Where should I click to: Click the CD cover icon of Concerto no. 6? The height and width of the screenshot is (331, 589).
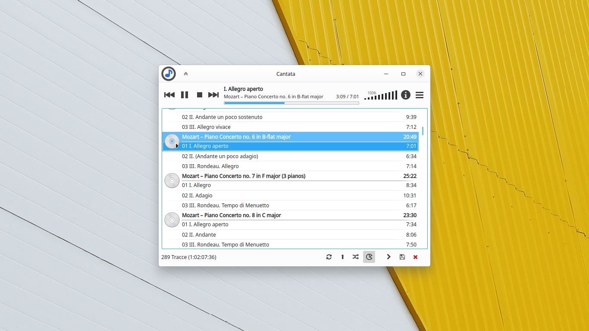pos(172,141)
